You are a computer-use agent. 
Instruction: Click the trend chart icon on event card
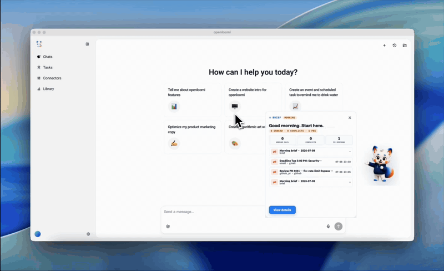coord(295,107)
